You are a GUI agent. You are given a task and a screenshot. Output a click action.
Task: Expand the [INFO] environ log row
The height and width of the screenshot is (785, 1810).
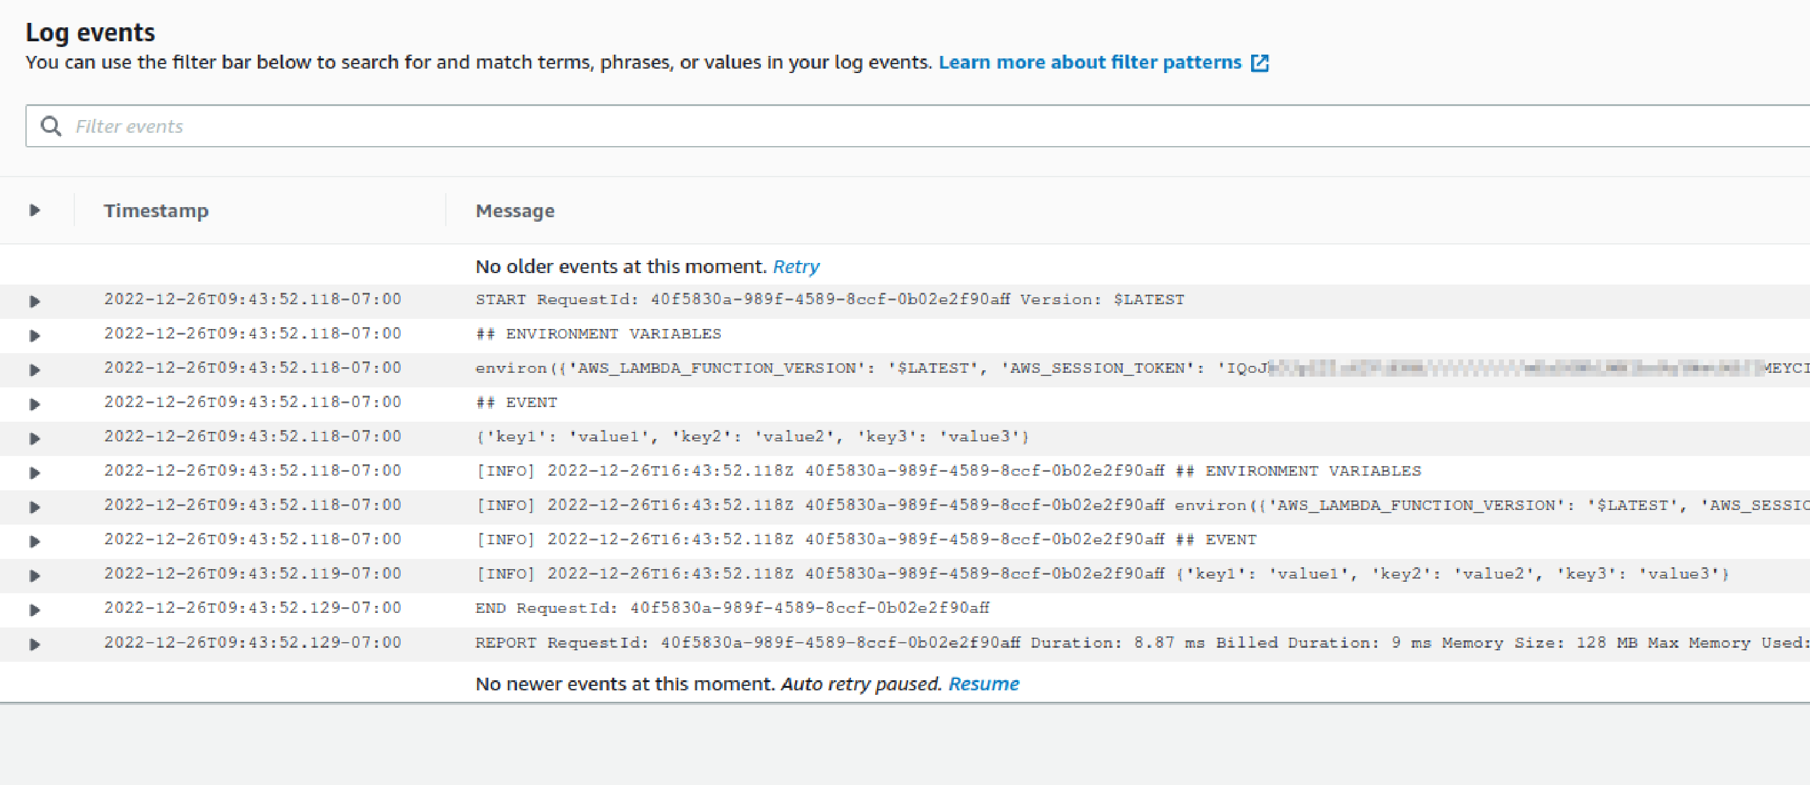tap(34, 507)
